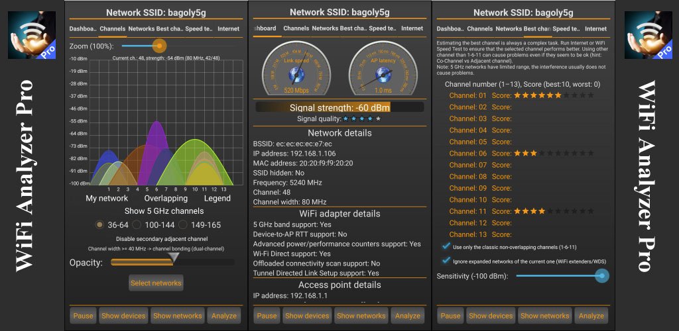The width and height of the screenshot is (679, 331).
Task: Click My network label under the chart
Action: (x=107, y=199)
